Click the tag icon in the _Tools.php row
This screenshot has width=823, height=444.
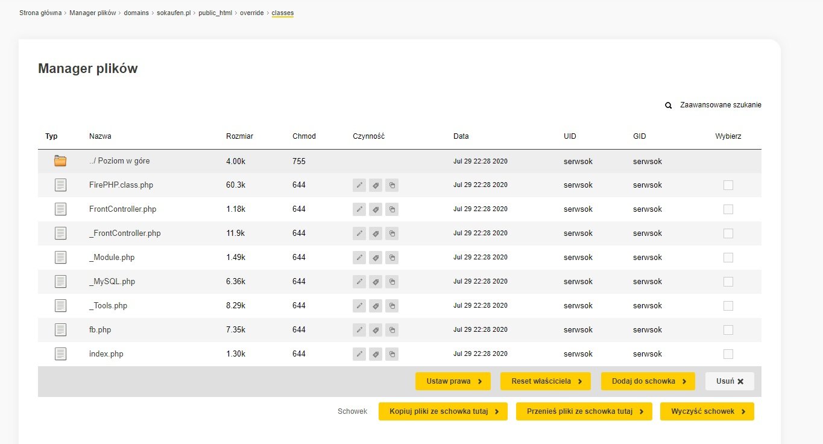[375, 306]
